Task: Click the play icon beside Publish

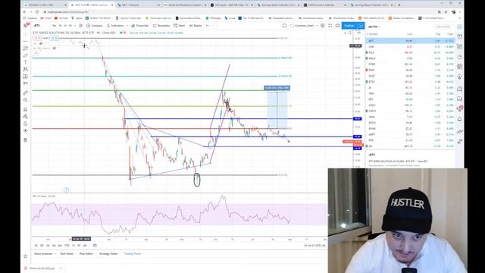Action: (x=361, y=25)
